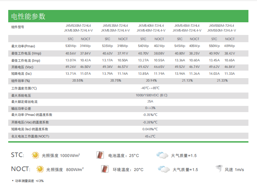This screenshot has height=194, width=257.
Task: Click the 40.56V Vmp value
Action: (x=71, y=53)
